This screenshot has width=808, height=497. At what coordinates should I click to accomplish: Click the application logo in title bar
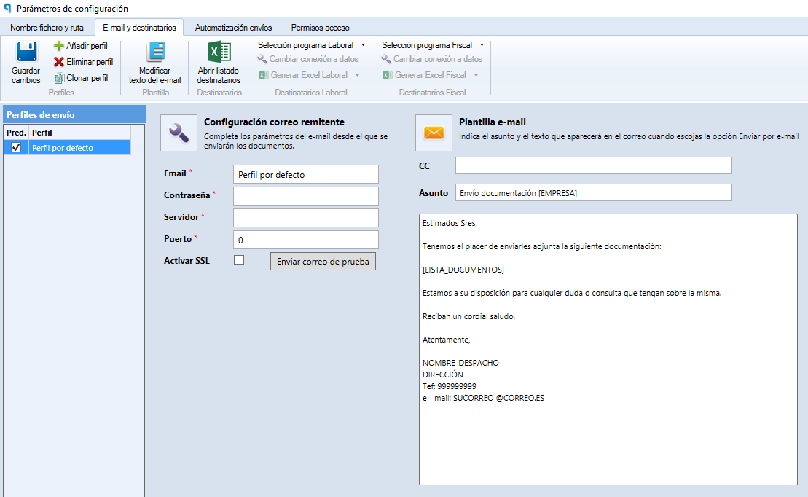coord(7,8)
